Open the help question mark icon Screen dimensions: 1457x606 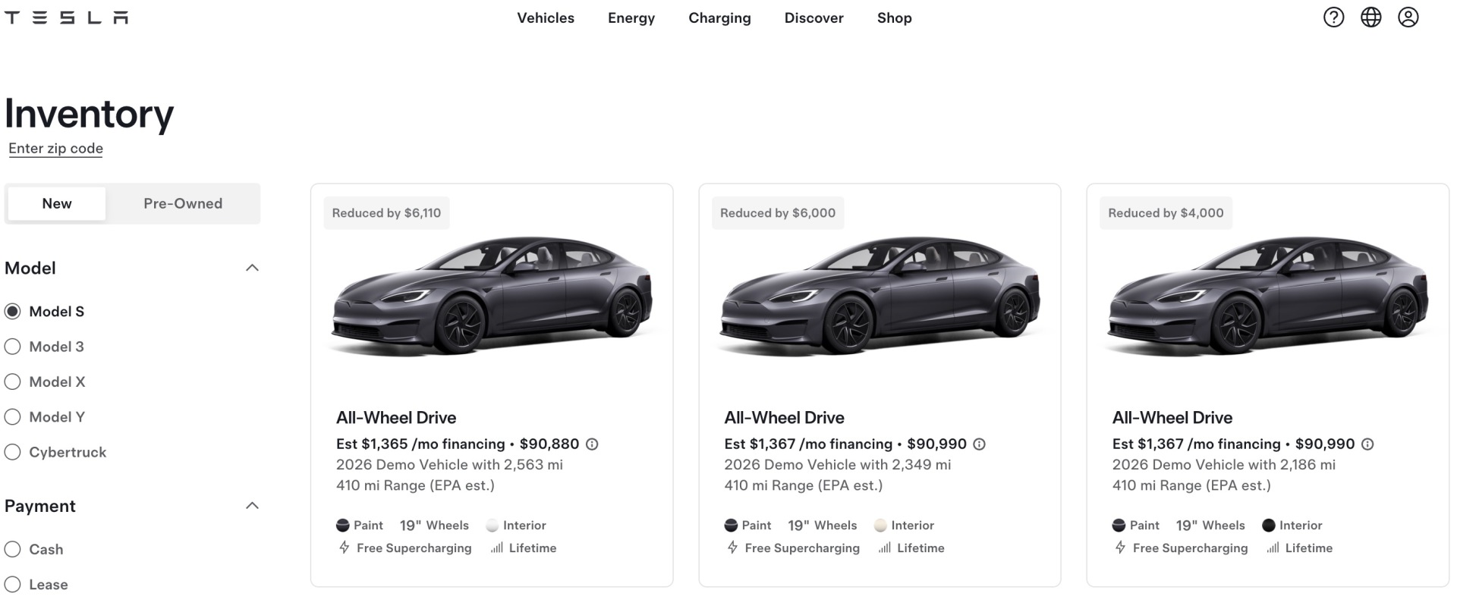1333,17
